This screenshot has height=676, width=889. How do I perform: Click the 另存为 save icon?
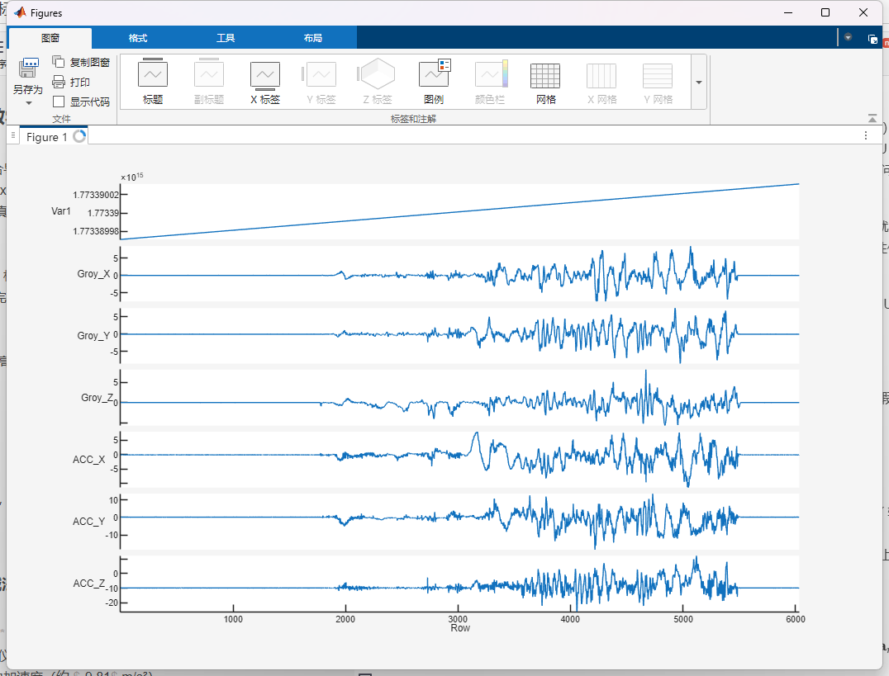coord(28,69)
